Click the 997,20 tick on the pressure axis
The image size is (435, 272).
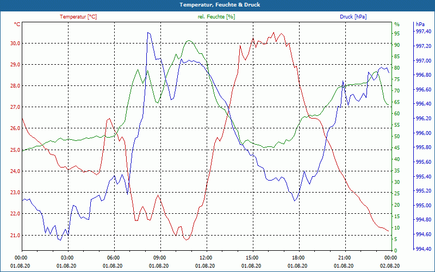[424, 46]
